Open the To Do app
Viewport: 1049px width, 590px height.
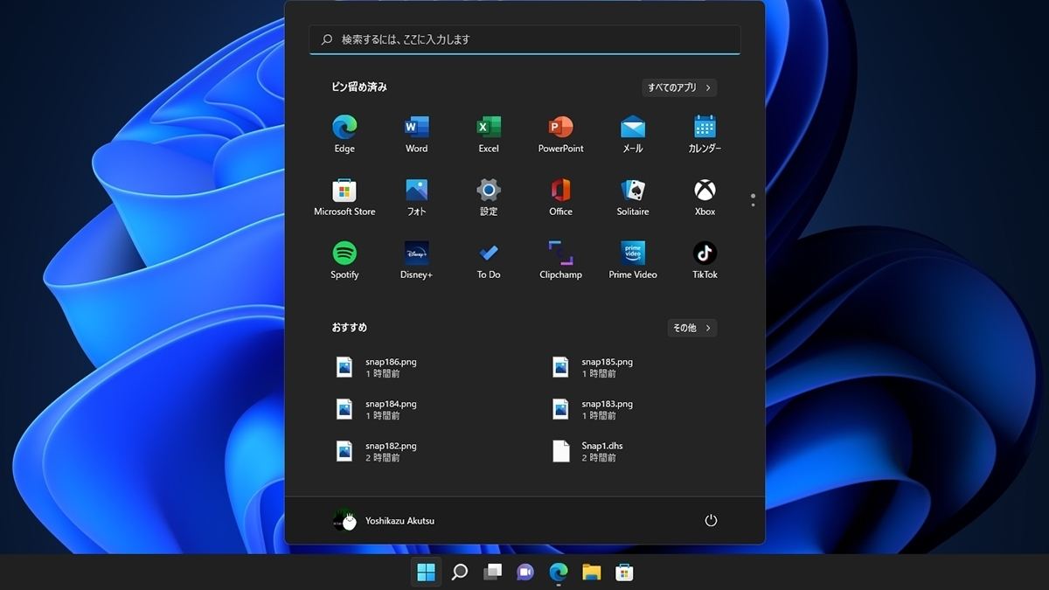point(489,260)
